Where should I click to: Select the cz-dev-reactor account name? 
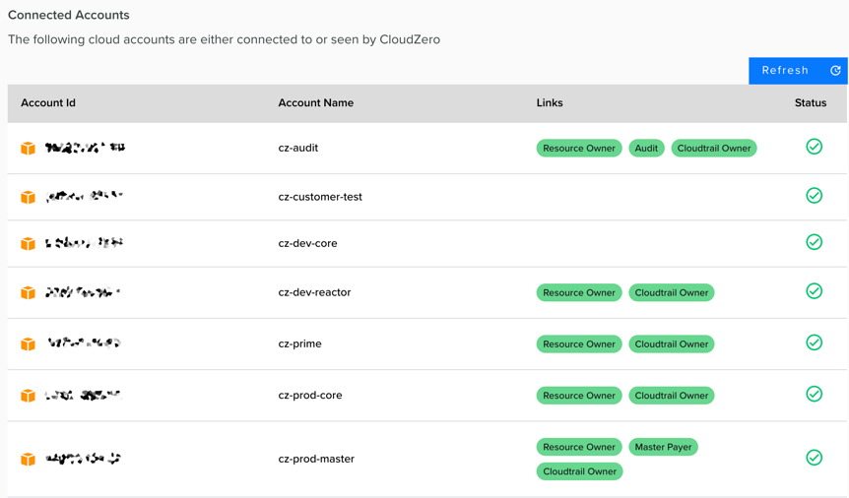pos(314,292)
